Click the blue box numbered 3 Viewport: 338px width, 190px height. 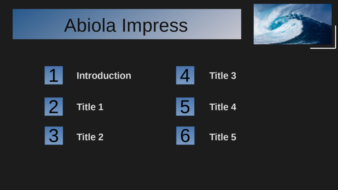tap(53, 136)
